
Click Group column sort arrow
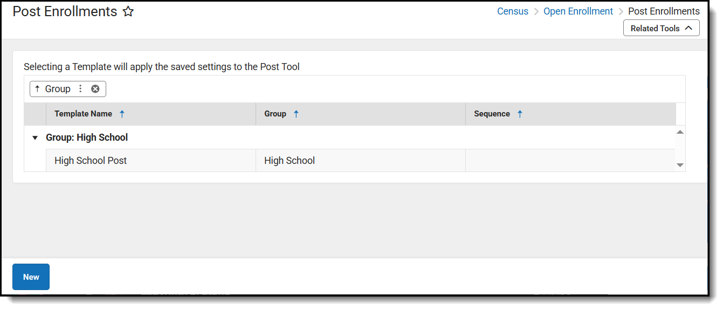(296, 114)
